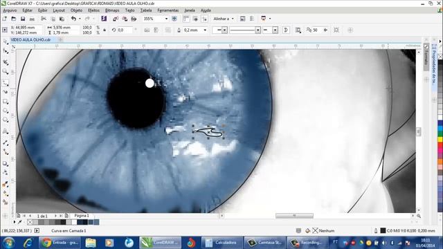This screenshot has width=443, height=249.
Task: Click the no-fill X swatch in document palette
Action: (x=30, y=222)
